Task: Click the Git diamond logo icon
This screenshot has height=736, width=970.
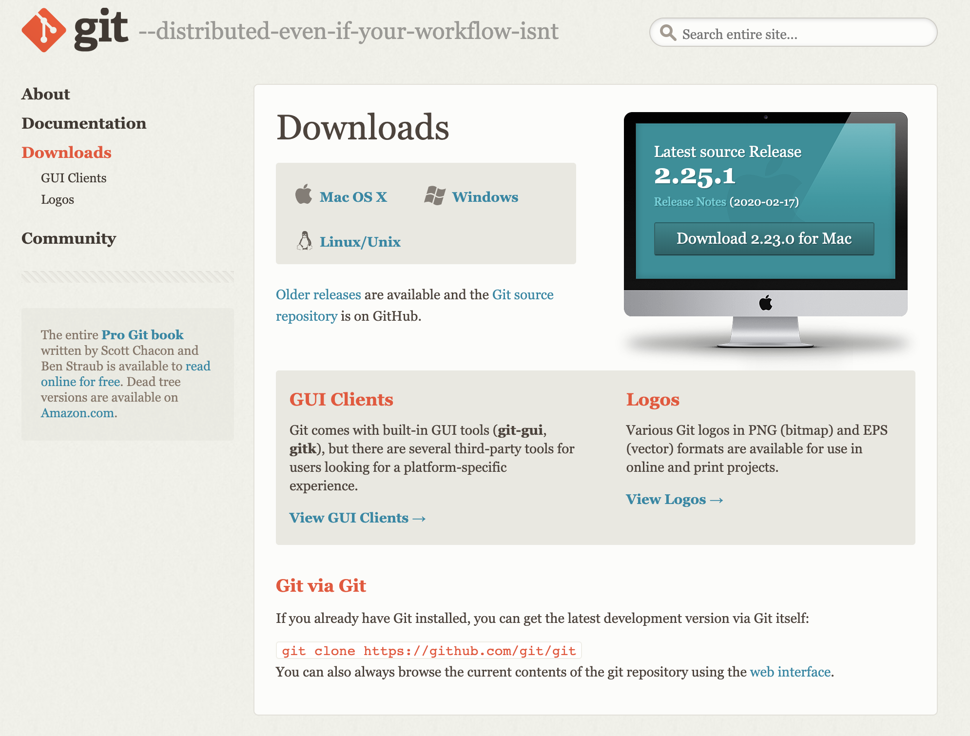Action: [43, 30]
